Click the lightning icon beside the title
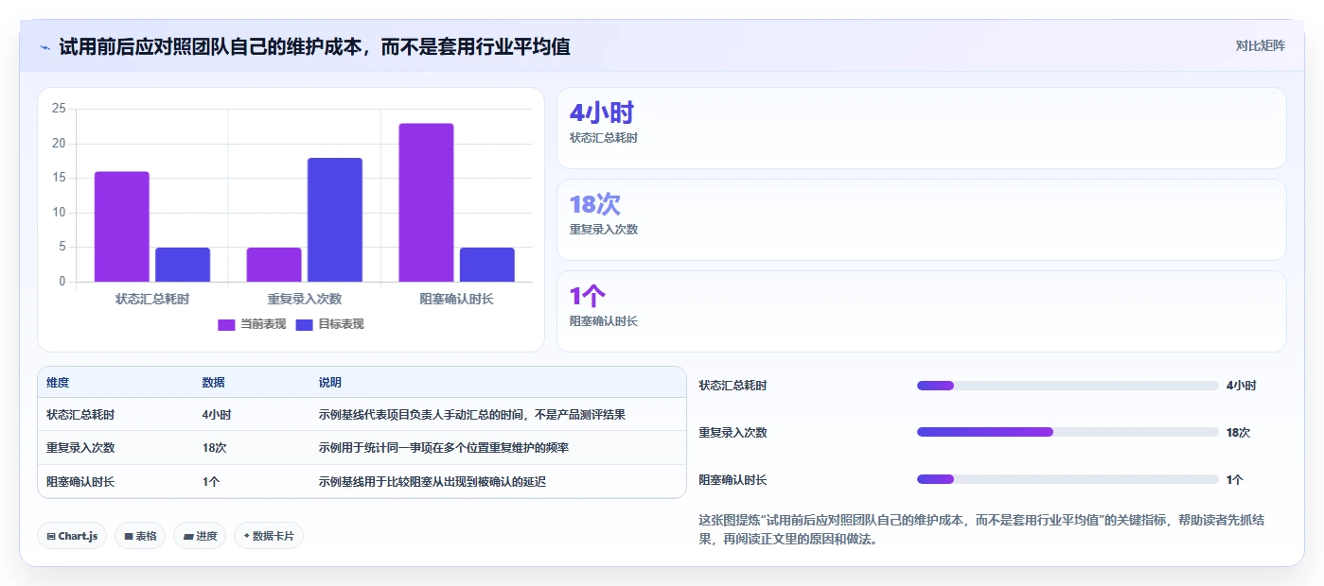1324x586 pixels. [x=44, y=47]
